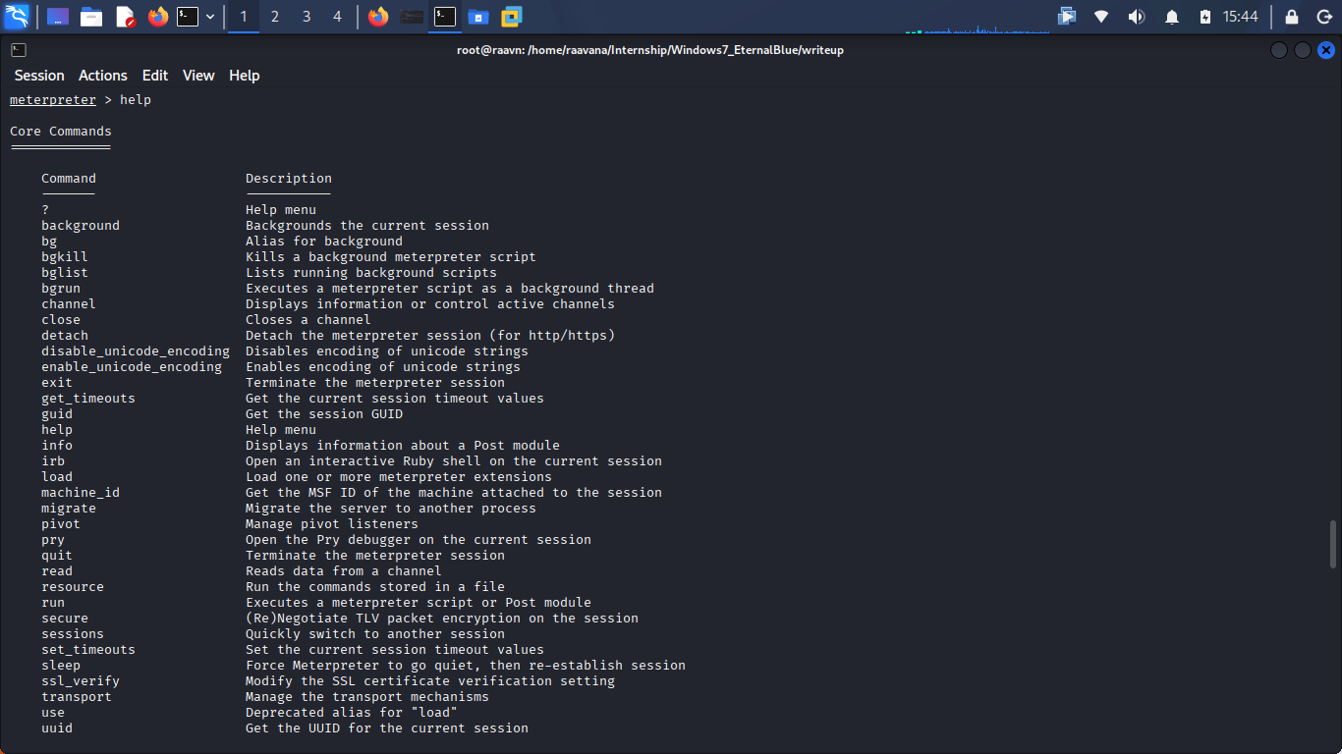Focus the blue folder window in taskbar

[478, 17]
